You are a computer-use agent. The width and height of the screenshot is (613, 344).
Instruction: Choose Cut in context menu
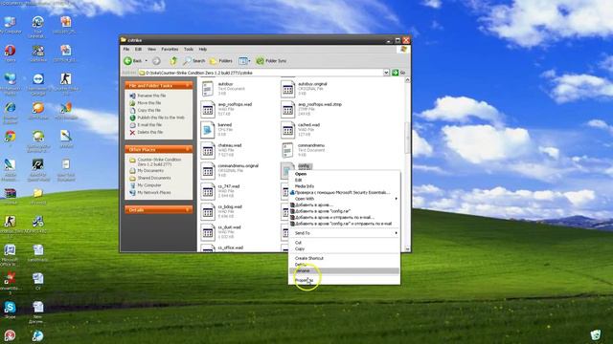(345, 243)
